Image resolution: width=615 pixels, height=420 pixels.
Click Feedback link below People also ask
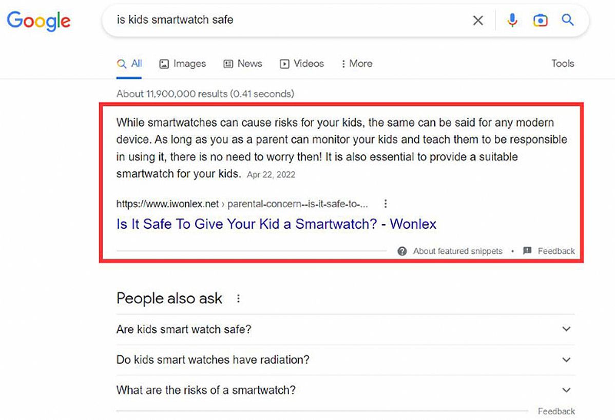(556, 411)
